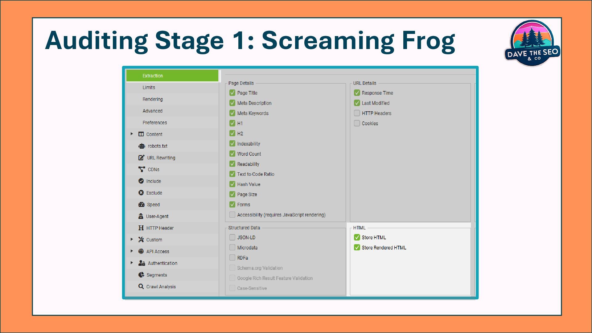The height and width of the screenshot is (333, 592).
Task: Expand the Content tree section
Action: (132, 134)
